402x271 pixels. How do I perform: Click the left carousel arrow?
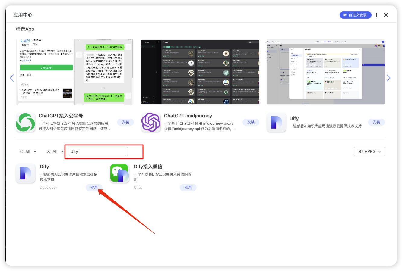point(12,78)
